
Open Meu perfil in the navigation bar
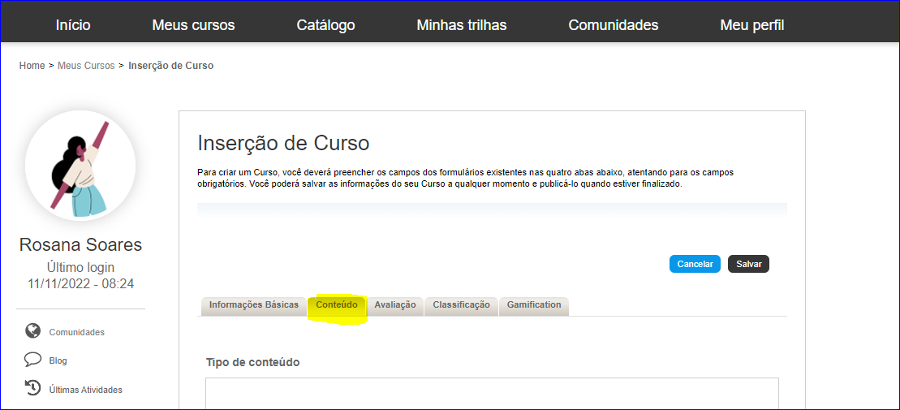click(x=752, y=25)
